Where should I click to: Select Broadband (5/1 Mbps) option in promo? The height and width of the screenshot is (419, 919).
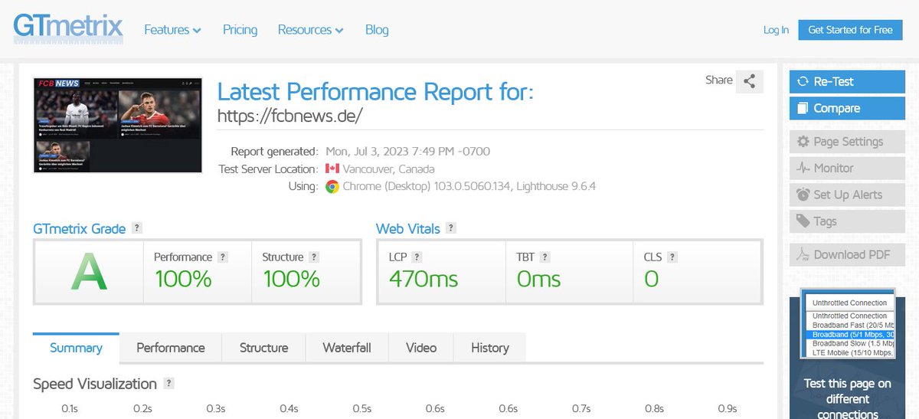852,335
